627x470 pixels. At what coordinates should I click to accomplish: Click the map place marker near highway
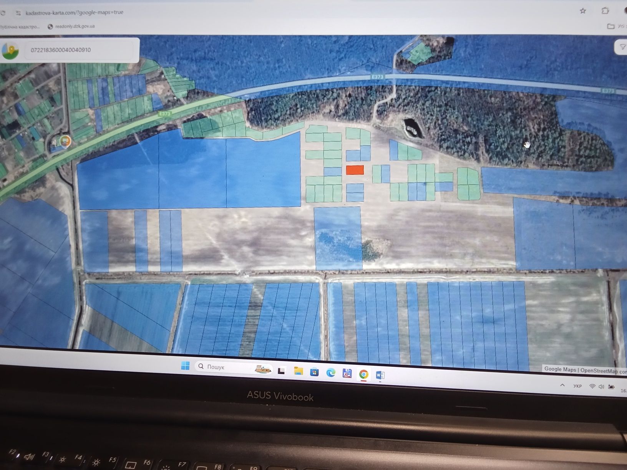(x=65, y=141)
